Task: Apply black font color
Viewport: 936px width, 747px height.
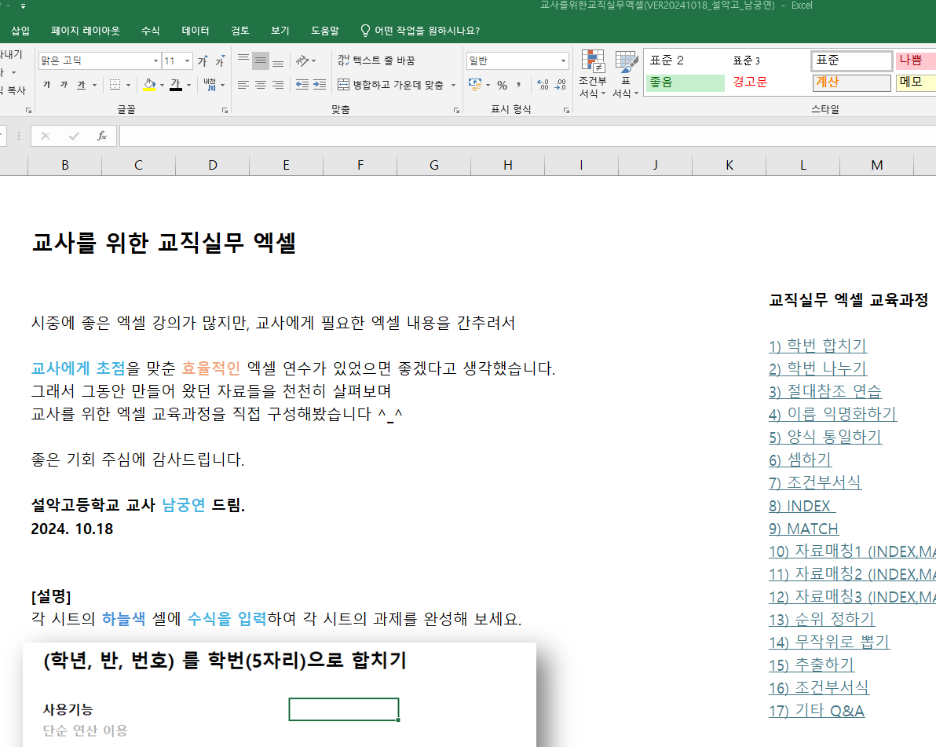Action: click(x=176, y=85)
